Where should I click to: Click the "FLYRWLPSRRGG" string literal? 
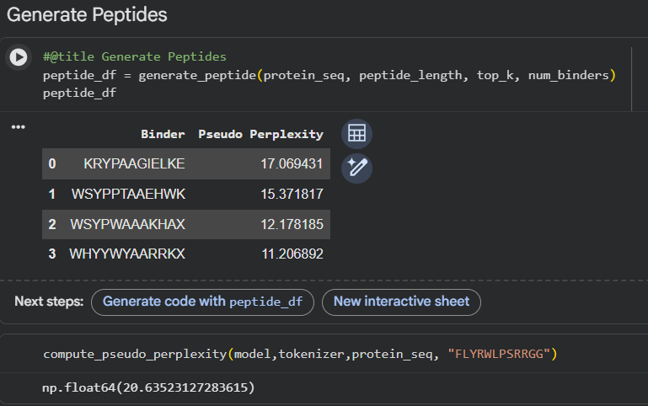tap(499, 354)
